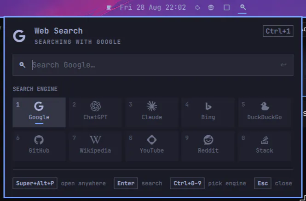306x201 pixels.
Task: Click the Super+Alt+P key hint
Action: tap(35, 183)
